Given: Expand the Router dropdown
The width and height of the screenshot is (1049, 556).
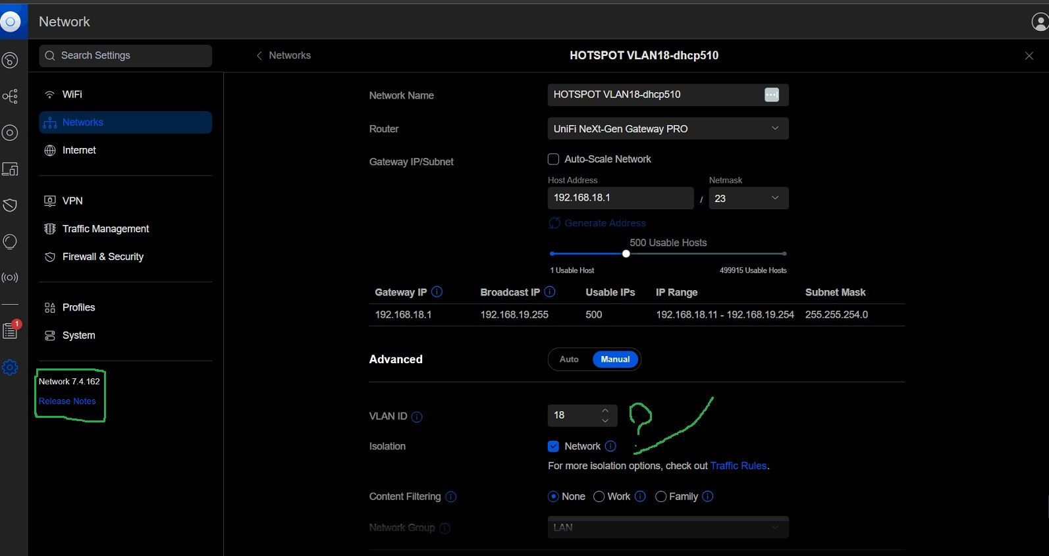Looking at the screenshot, I should pyautogui.click(x=668, y=129).
